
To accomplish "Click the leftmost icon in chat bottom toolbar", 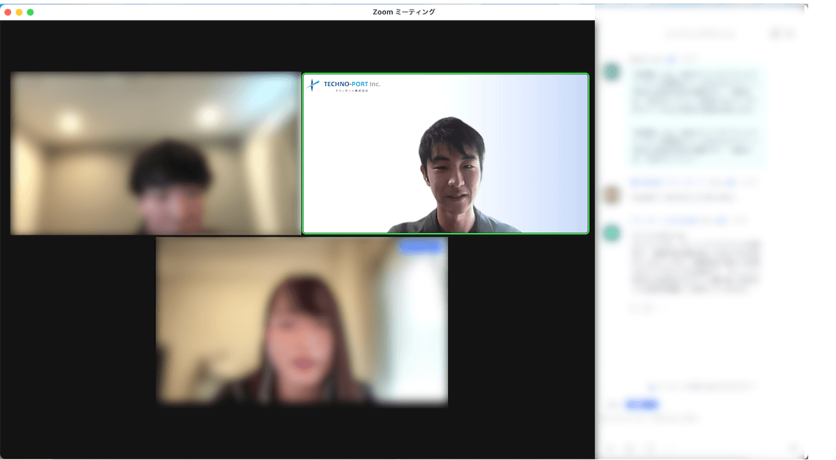I will tap(610, 448).
